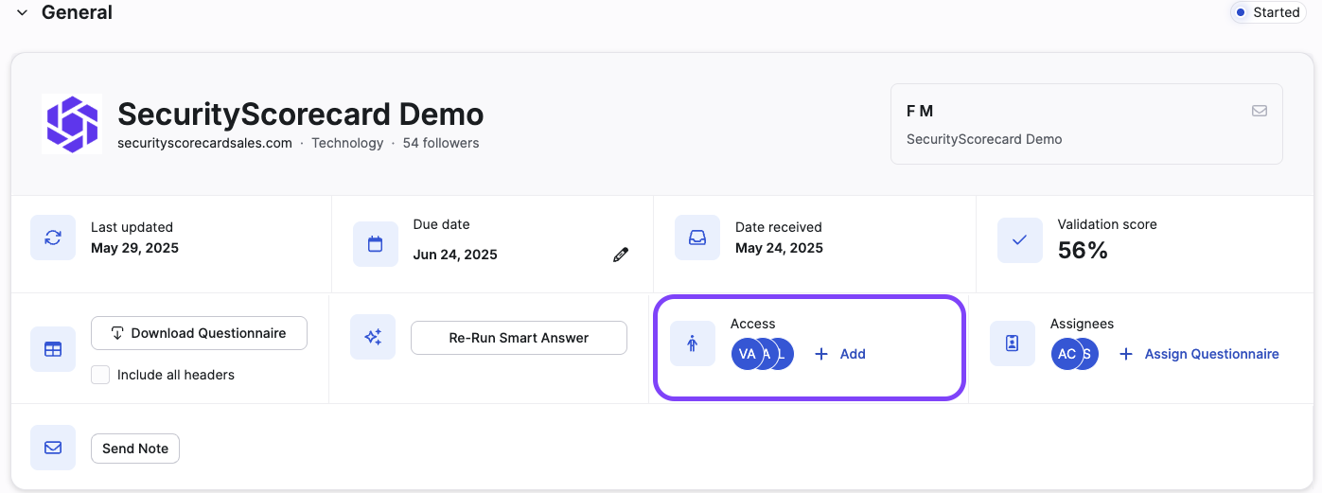
Task: Click the General section title
Action: pyautogui.click(x=77, y=12)
